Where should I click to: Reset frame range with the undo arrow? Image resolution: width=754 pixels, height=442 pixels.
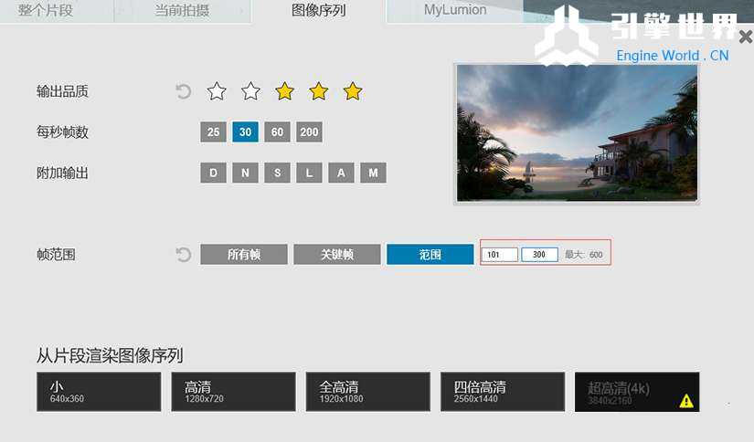(x=183, y=254)
